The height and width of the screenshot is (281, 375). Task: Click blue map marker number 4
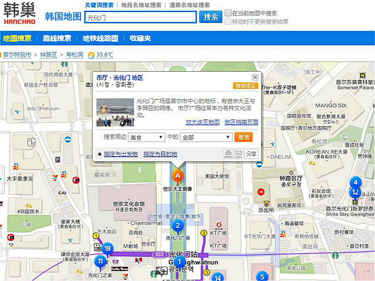[x=355, y=183]
